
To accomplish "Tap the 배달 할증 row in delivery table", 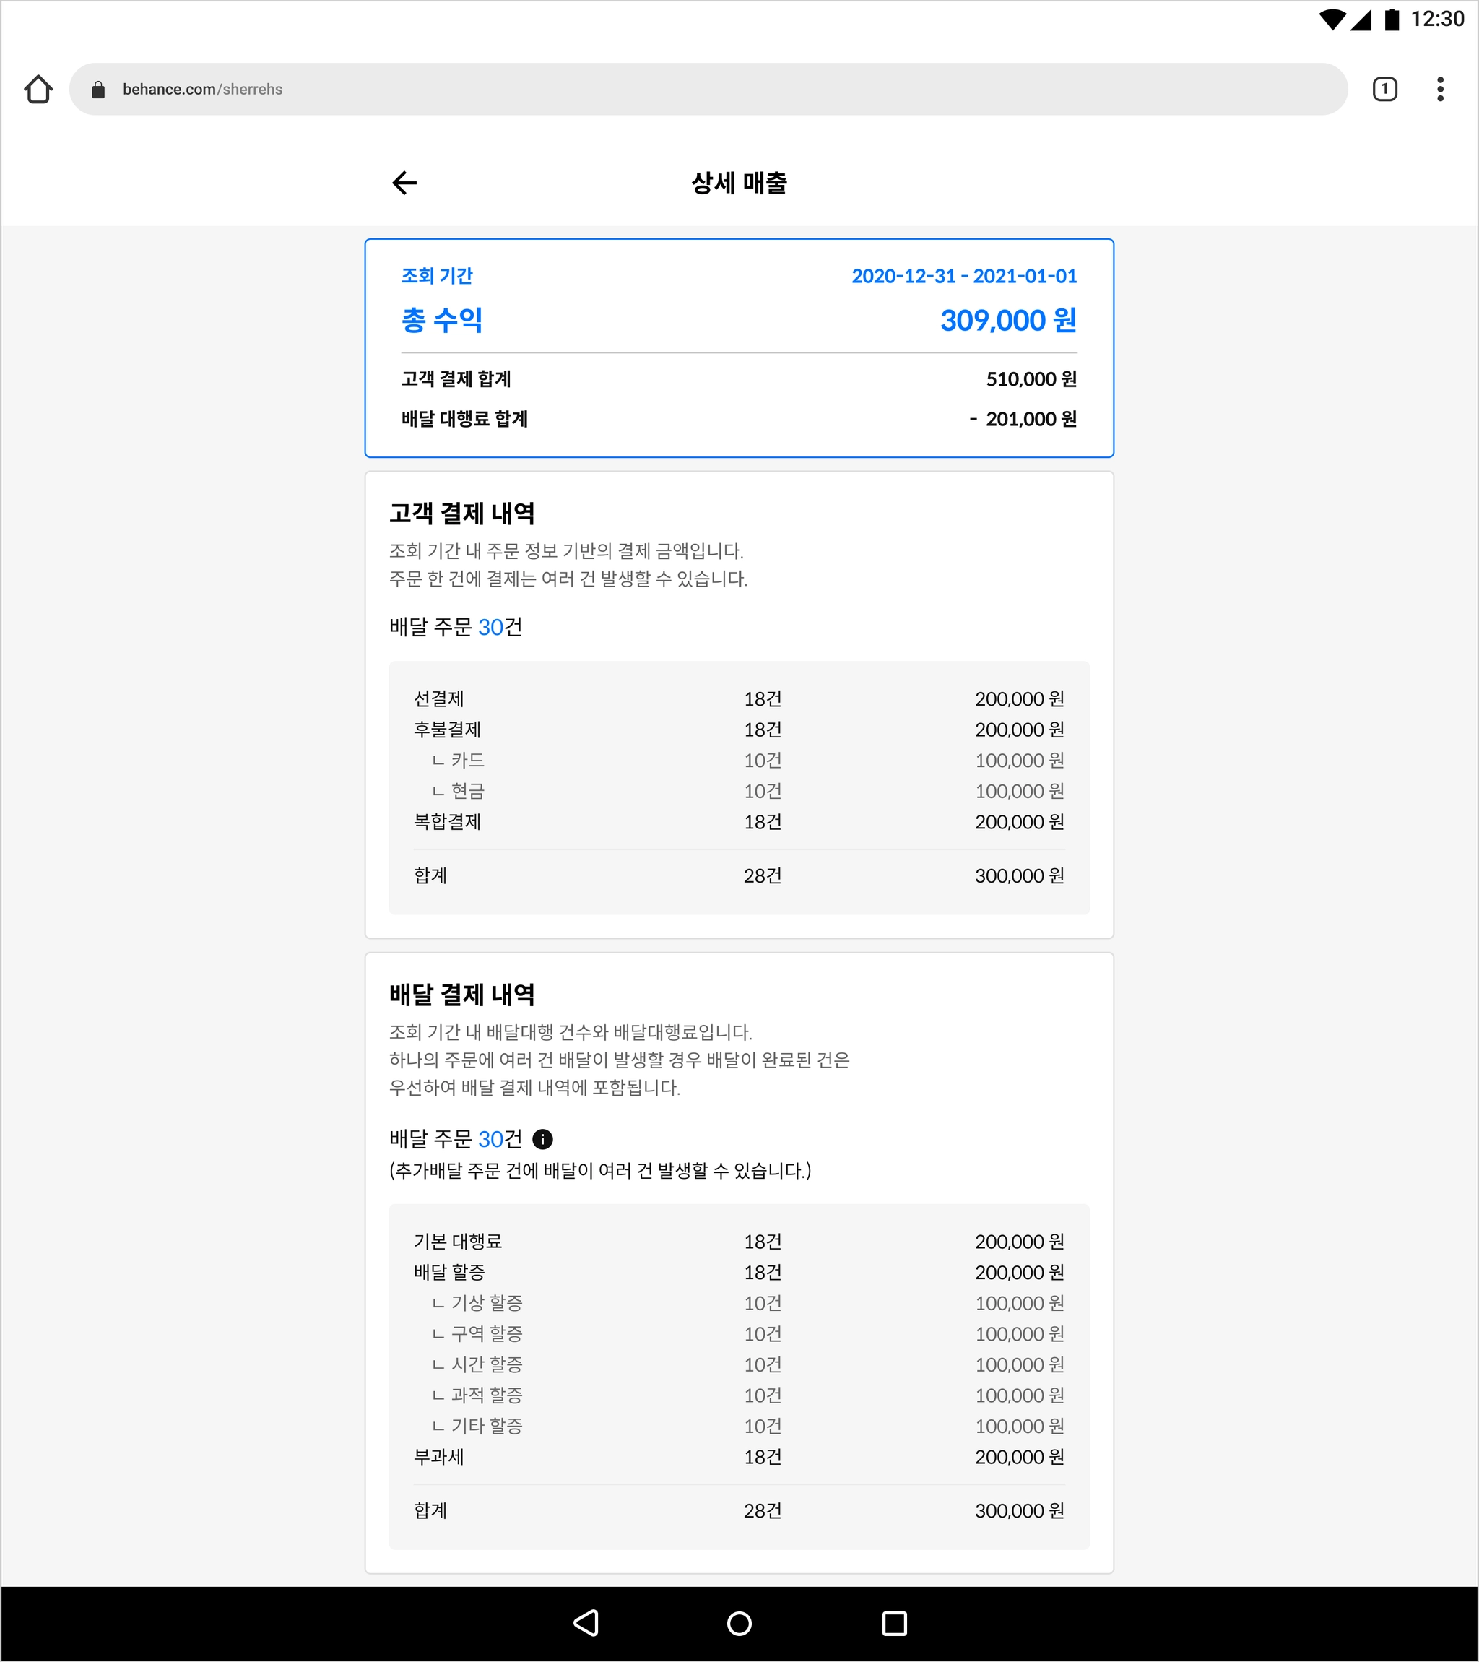I will click(x=738, y=1273).
